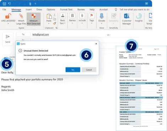
Task: Open the Clipboard dialog launcher
Action: (56, 28)
